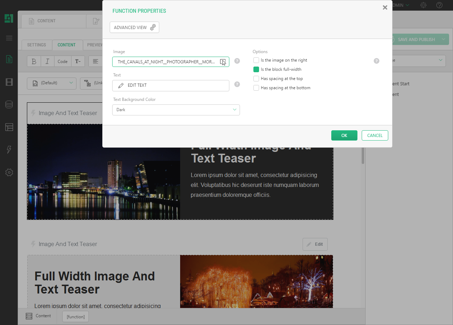Click the help icon next to Image field
The image size is (453, 325).
(x=237, y=61)
